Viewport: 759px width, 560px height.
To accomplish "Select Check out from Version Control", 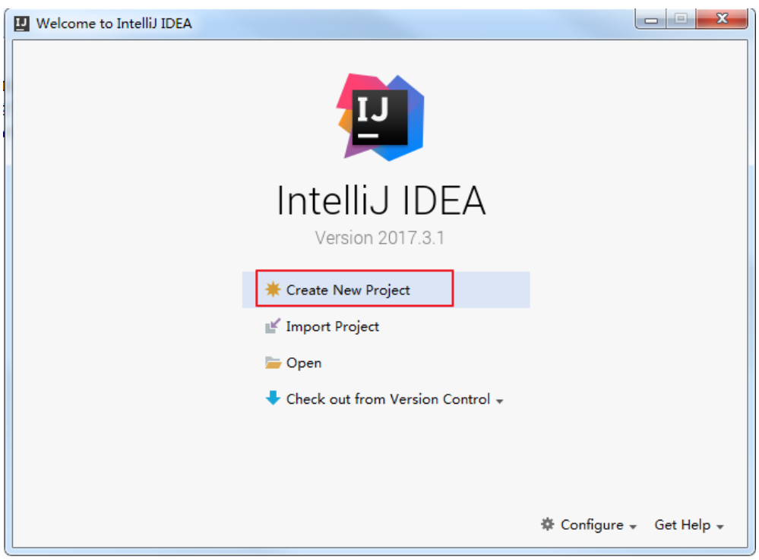I will 386,399.
